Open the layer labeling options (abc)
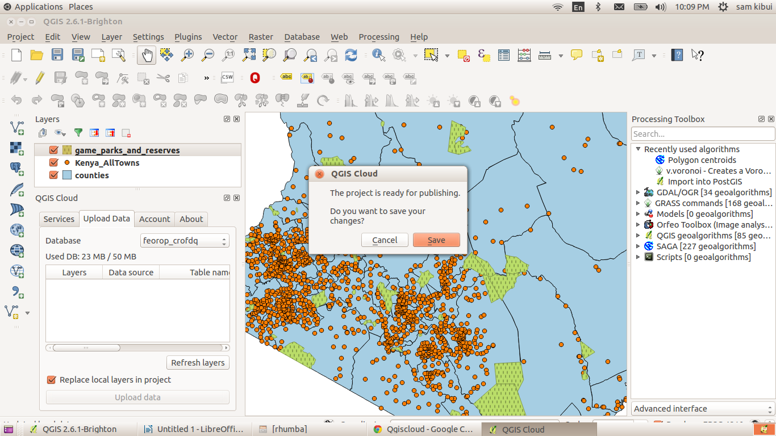This screenshot has height=436, width=776. click(x=286, y=78)
